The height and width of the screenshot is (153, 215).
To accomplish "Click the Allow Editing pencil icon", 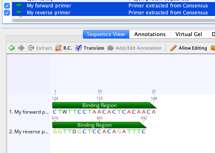I will click(x=173, y=48).
